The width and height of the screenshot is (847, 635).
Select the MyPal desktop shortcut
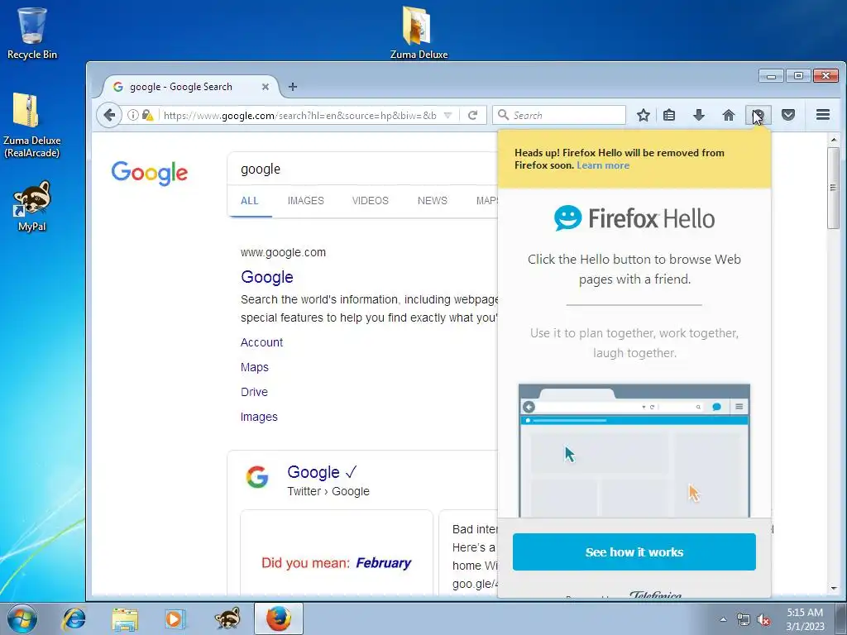click(32, 206)
